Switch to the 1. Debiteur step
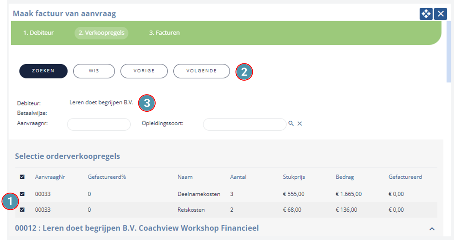Image resolution: width=454 pixels, height=240 pixels. pyautogui.click(x=39, y=33)
